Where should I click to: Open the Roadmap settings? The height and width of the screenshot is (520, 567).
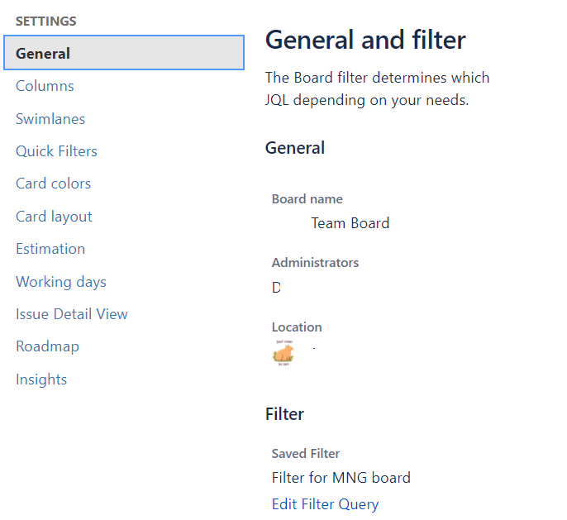click(x=47, y=346)
